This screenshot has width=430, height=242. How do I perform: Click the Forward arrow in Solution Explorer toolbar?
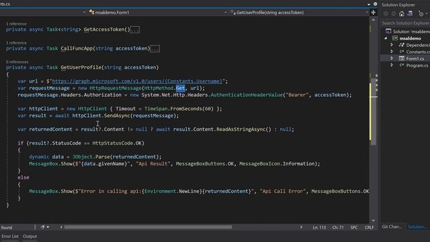(x=394, y=13)
